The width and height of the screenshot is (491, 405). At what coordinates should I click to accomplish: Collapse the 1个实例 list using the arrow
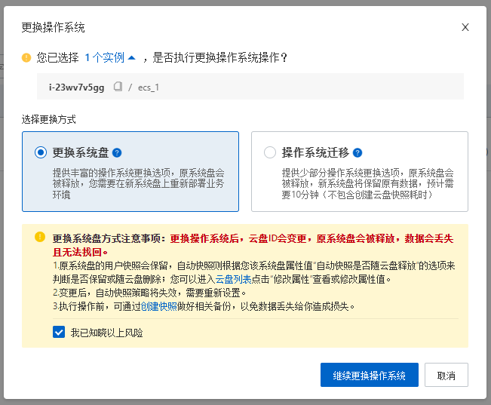point(132,57)
